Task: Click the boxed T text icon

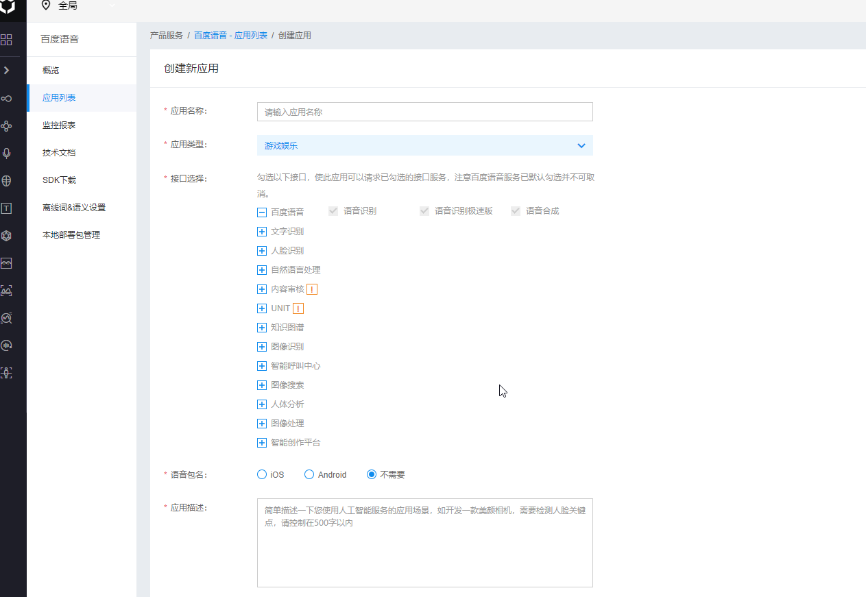Action: click(x=6, y=208)
